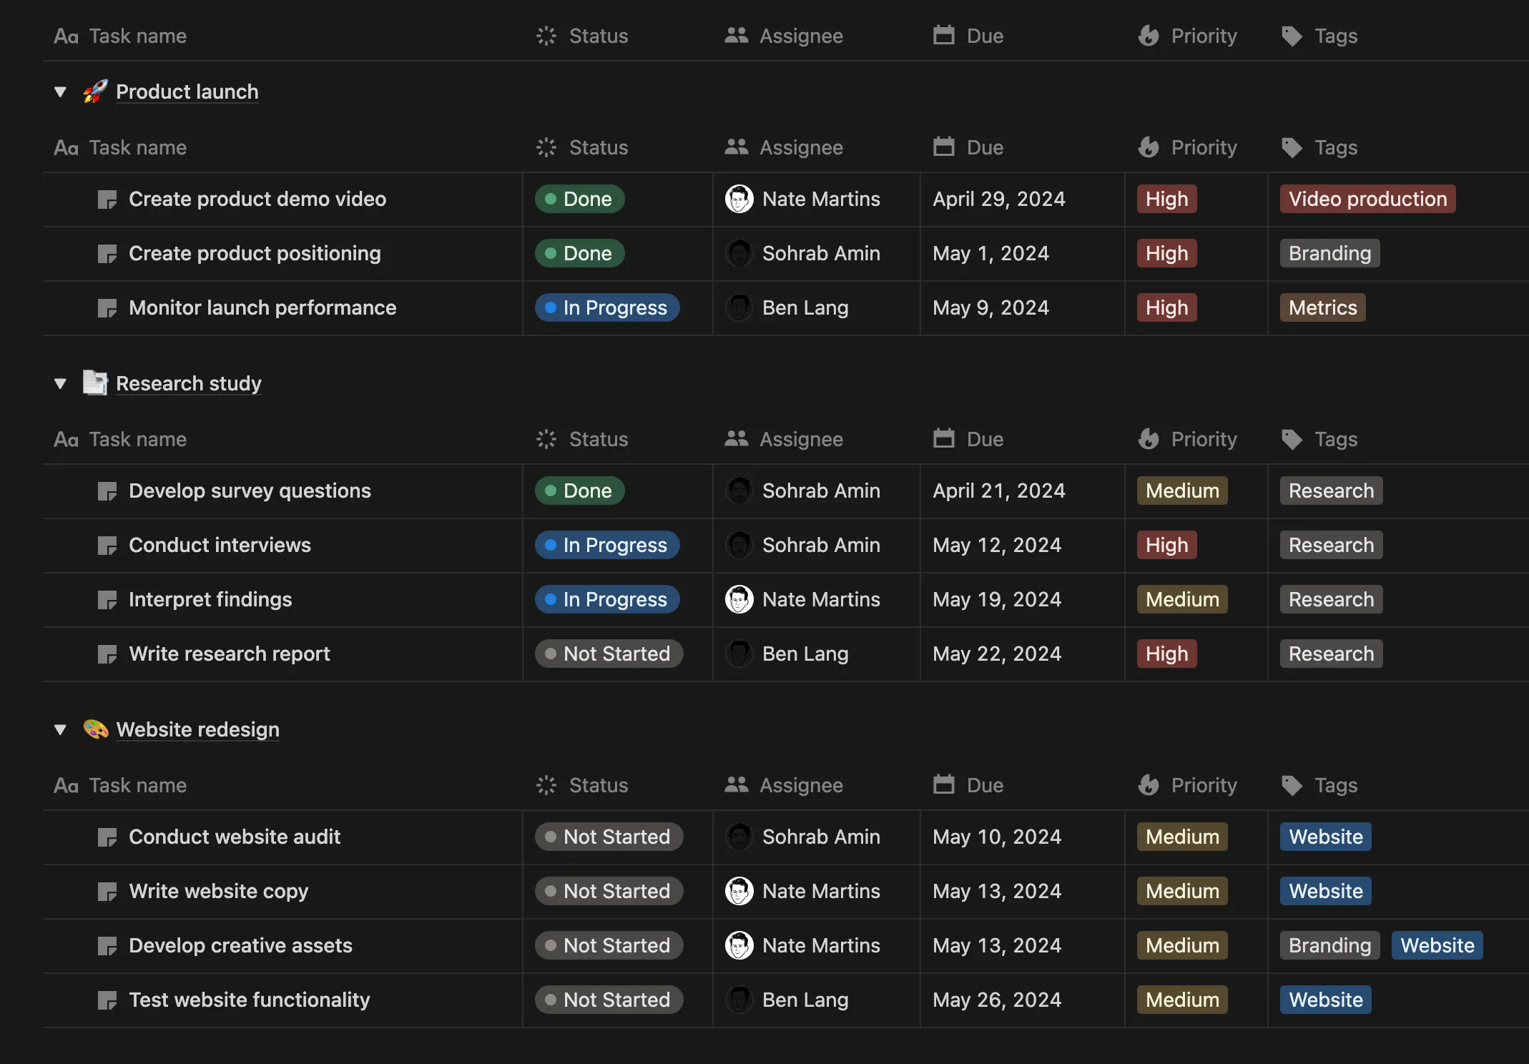1529x1064 pixels.
Task: Click page icon of Test website functionality
Action: click(107, 1000)
